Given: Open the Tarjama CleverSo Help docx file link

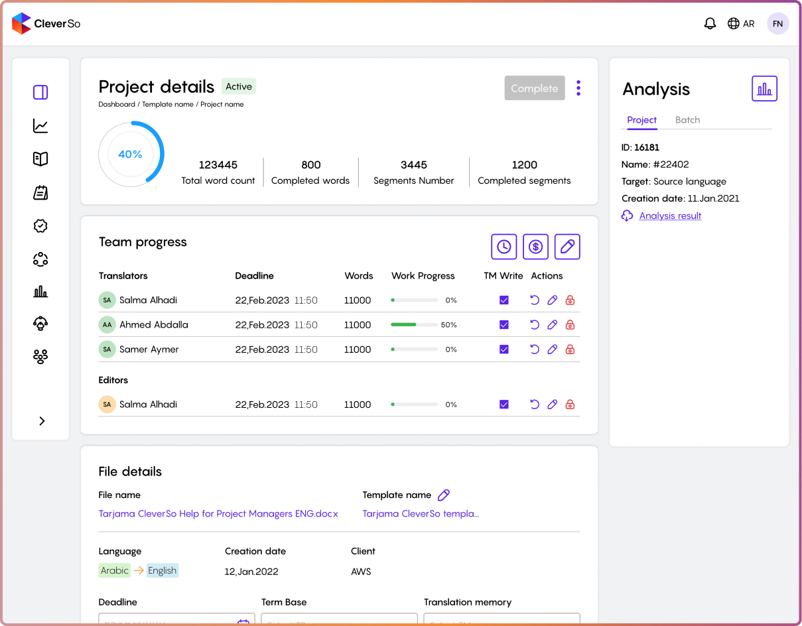Looking at the screenshot, I should tap(218, 514).
